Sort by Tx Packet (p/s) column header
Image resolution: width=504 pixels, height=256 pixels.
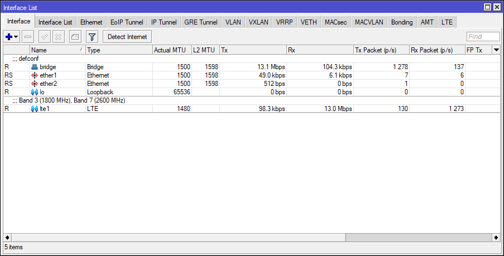[381, 50]
